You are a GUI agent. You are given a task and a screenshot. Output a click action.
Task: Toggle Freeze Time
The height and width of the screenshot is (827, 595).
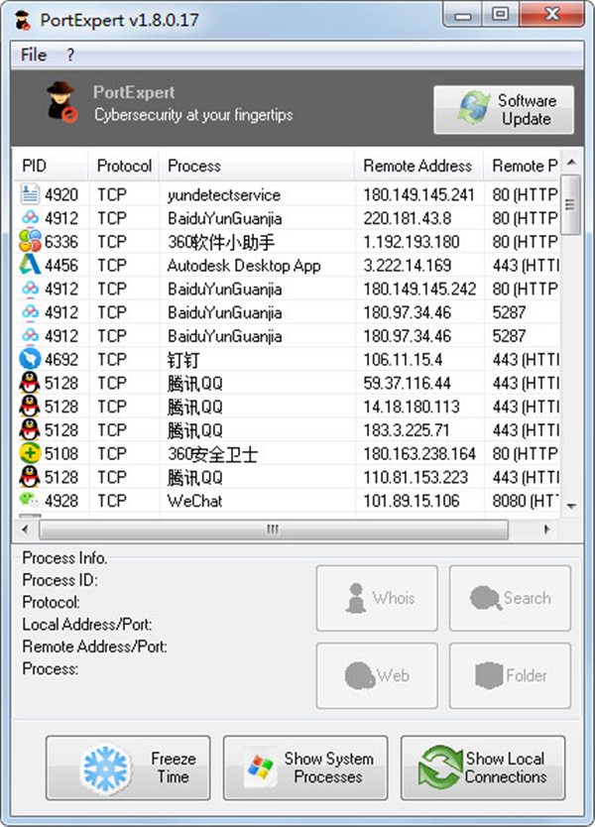pos(127,768)
